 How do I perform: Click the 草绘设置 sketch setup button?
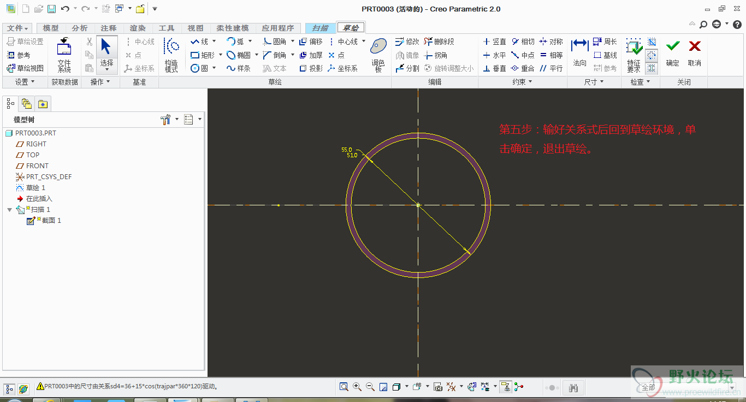pyautogui.click(x=25, y=42)
